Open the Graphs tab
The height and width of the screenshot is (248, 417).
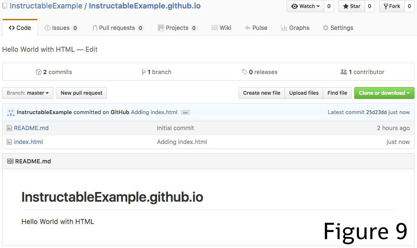(295, 28)
